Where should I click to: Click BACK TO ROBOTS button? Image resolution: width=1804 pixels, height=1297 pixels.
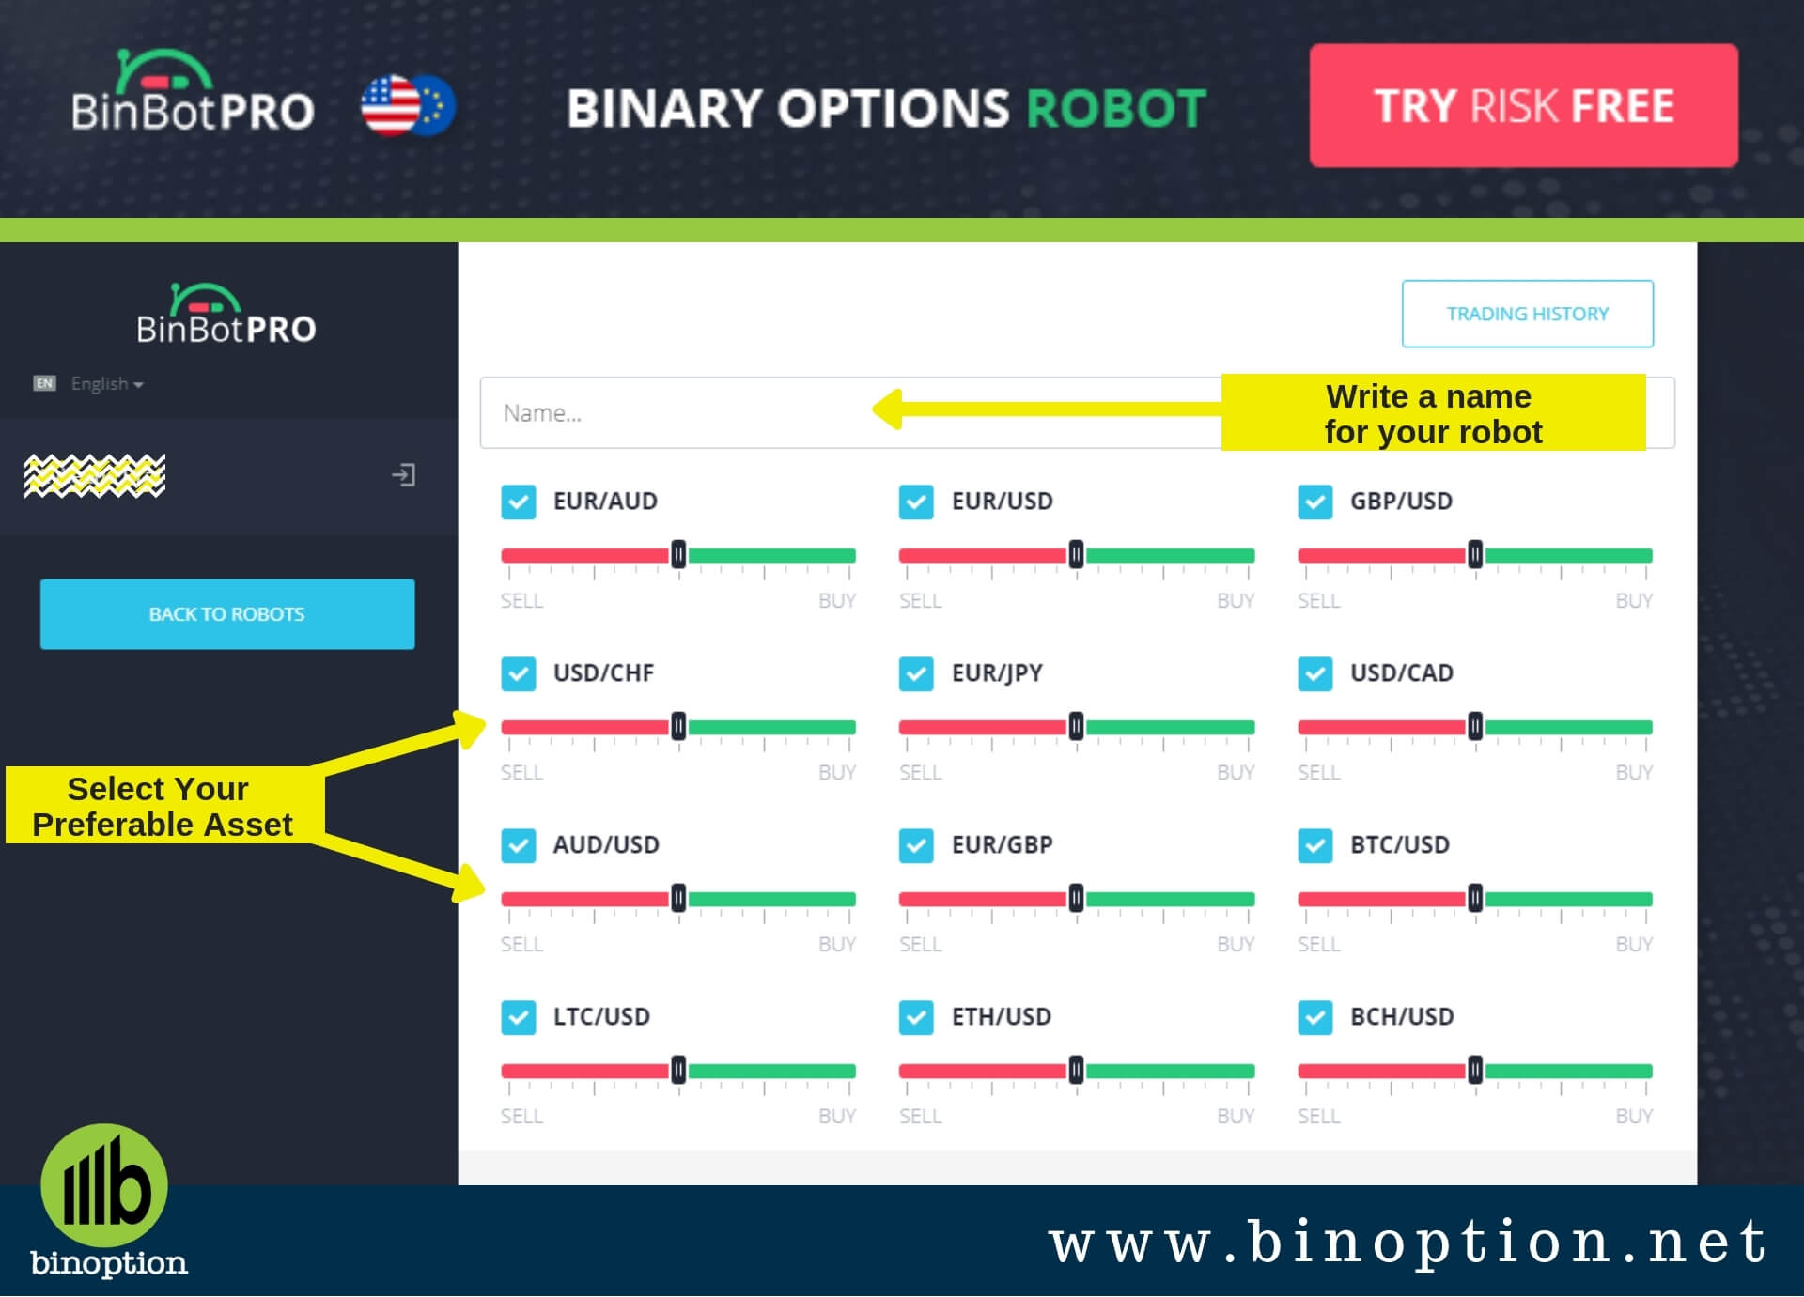click(x=229, y=613)
